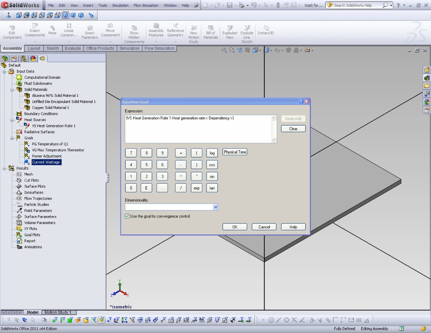
Task: Click Show Hidden Components
Action: coord(134,35)
